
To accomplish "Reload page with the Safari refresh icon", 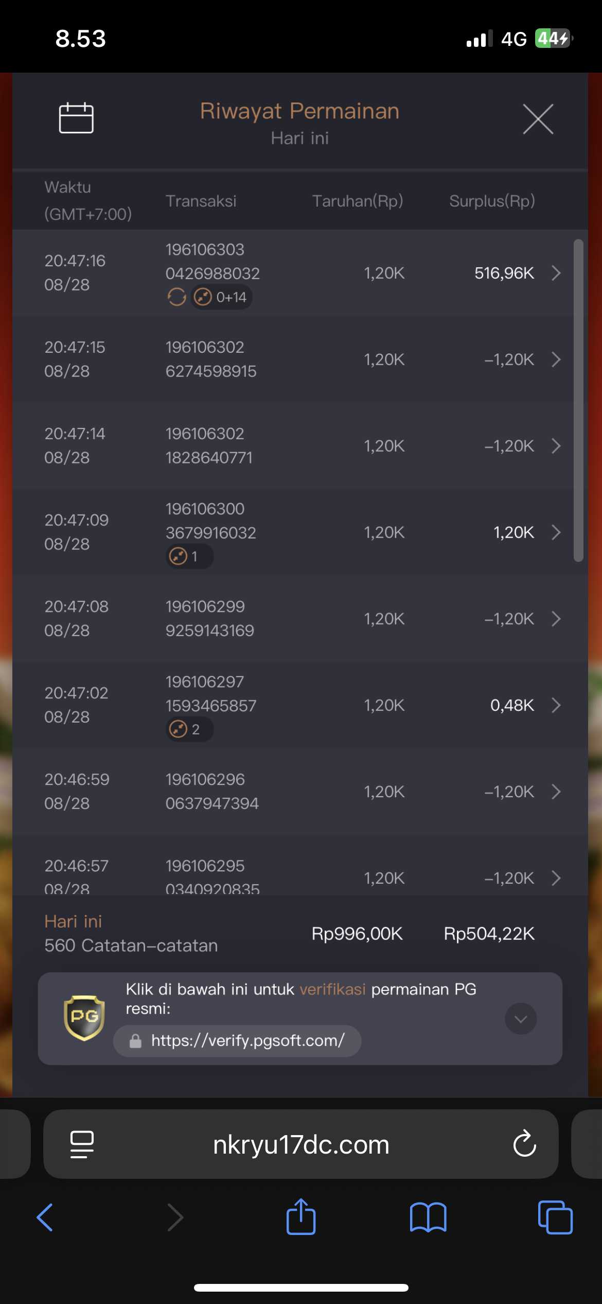I will (x=524, y=1144).
